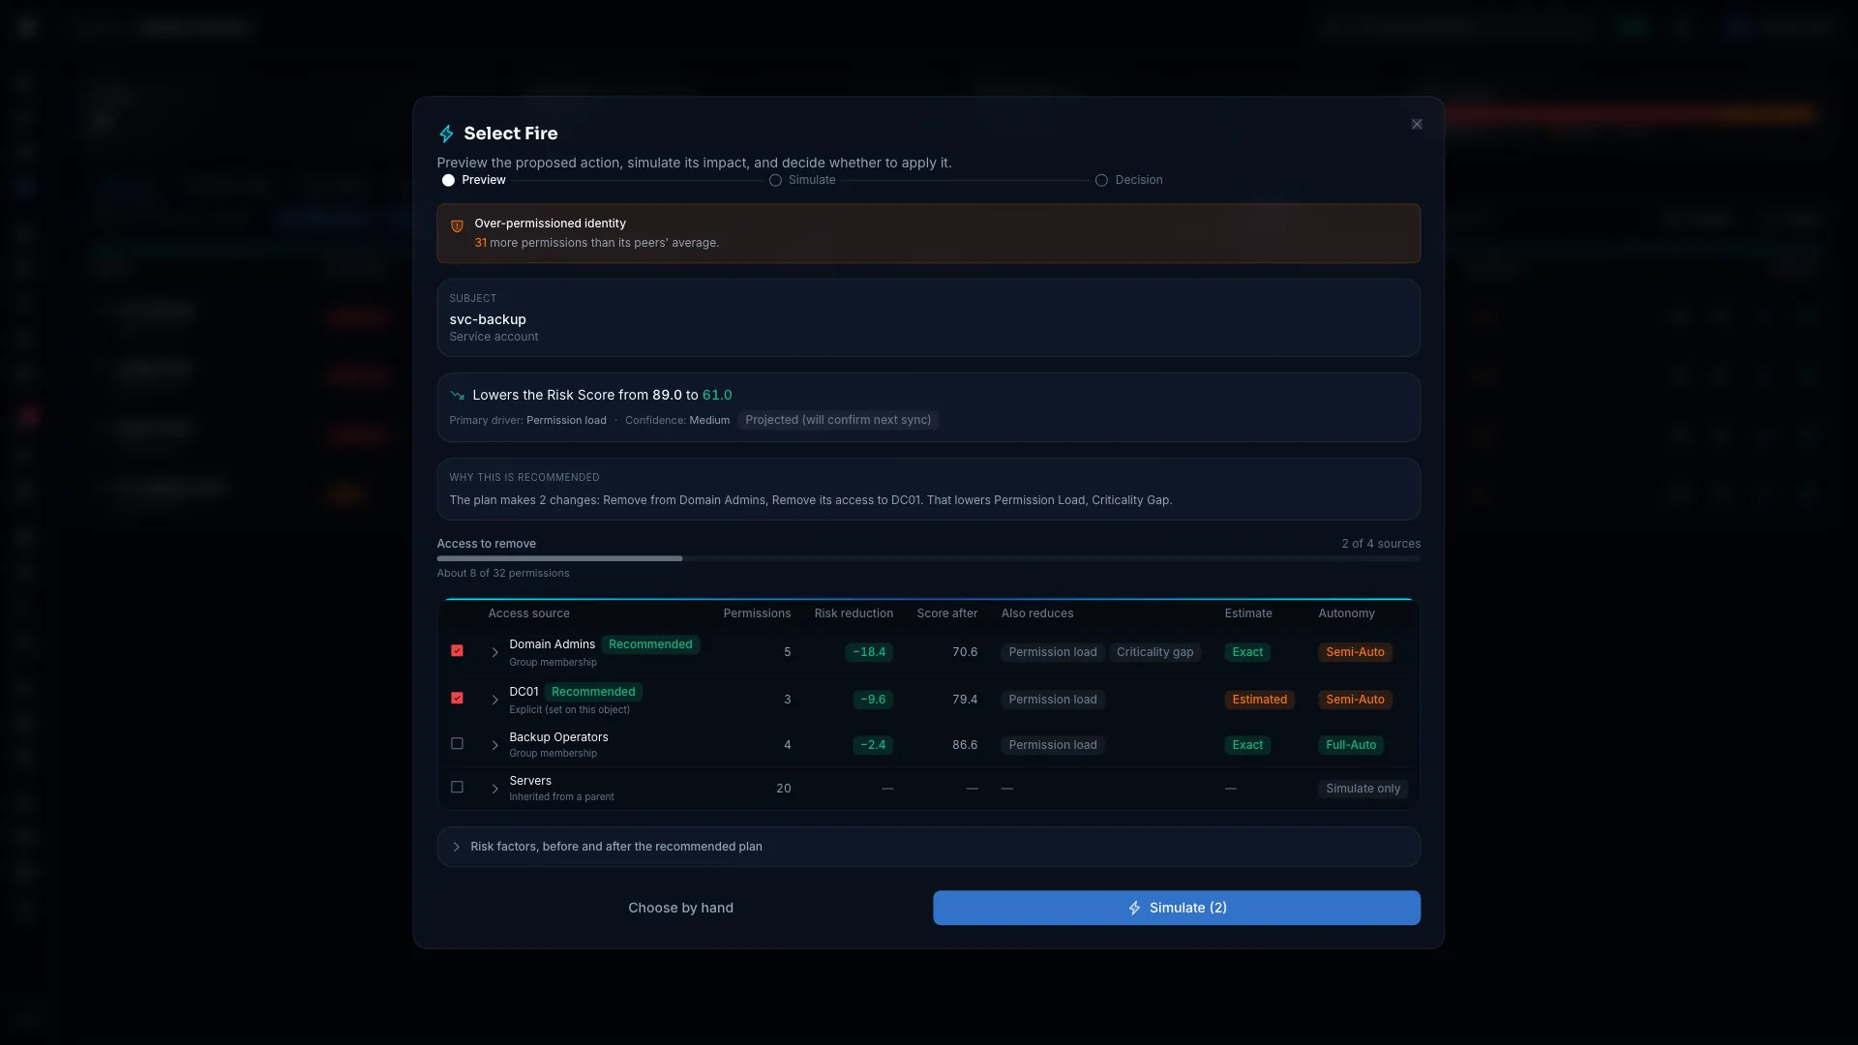Image resolution: width=1858 pixels, height=1045 pixels.
Task: Expand the Domain Admins row chevron
Action: tap(494, 652)
